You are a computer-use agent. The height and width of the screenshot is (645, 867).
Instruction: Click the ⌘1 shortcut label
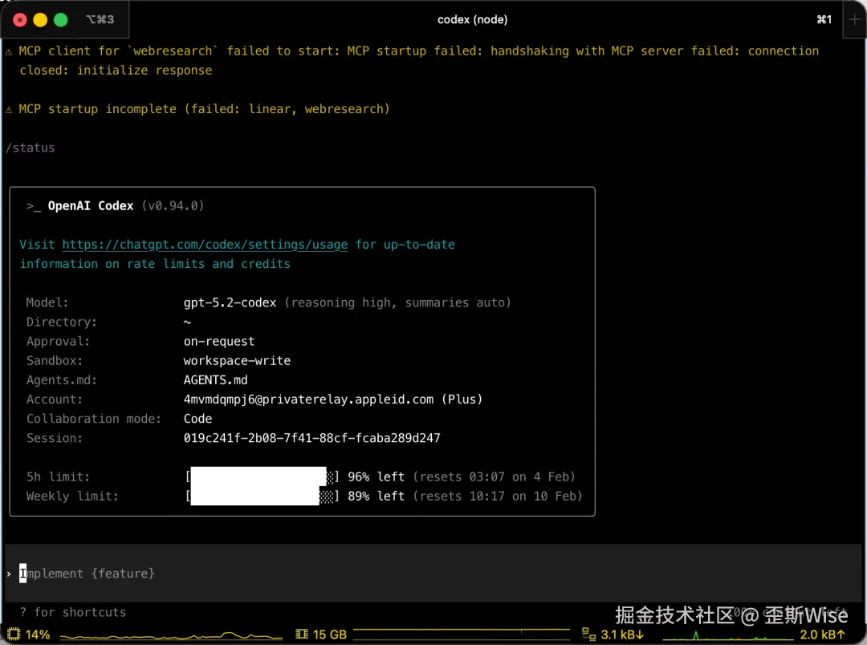(x=824, y=19)
